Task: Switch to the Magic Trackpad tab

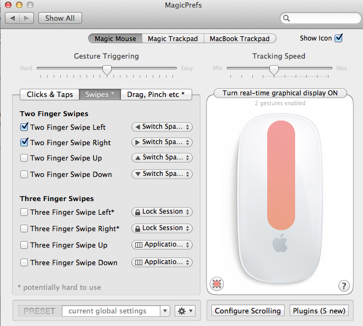Action: click(173, 38)
